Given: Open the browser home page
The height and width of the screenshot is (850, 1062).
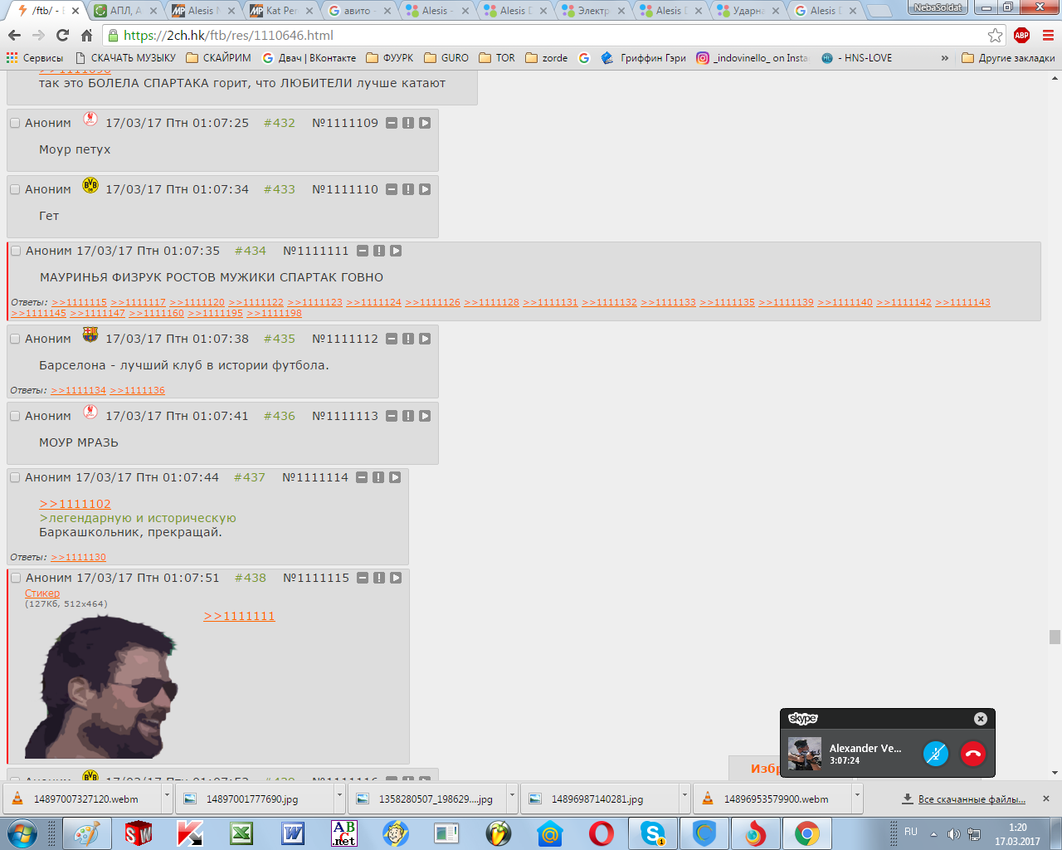Looking at the screenshot, I should [86, 36].
